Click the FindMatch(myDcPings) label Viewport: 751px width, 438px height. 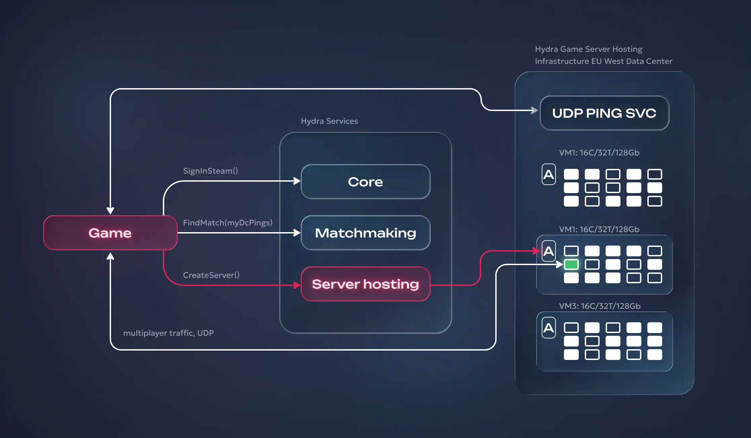[228, 223]
